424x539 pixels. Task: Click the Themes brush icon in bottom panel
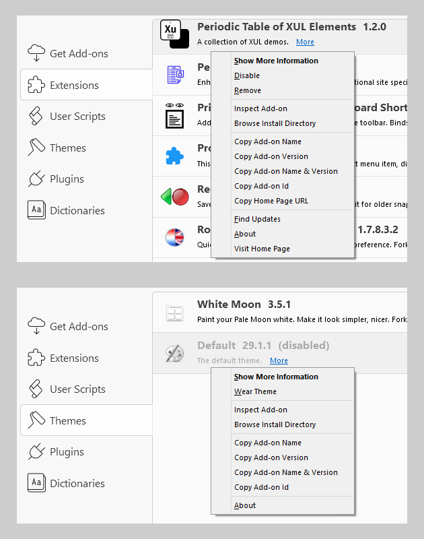(x=36, y=420)
